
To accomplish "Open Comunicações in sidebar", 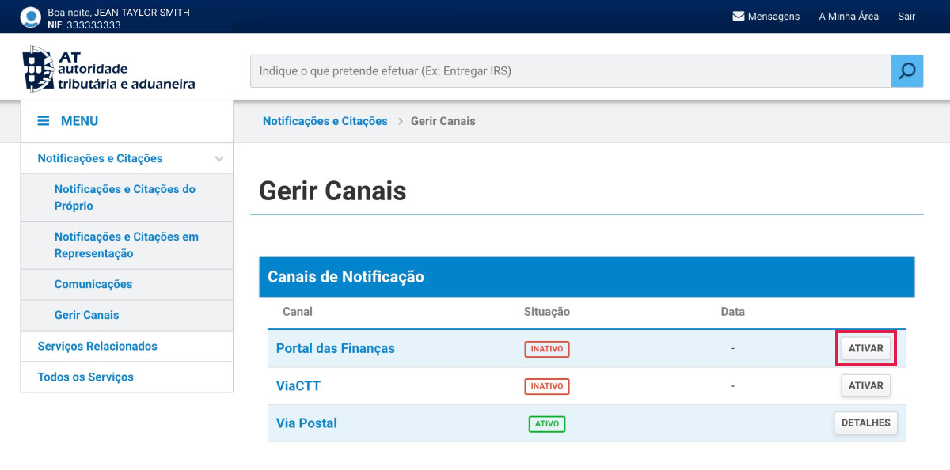I will pos(93,284).
